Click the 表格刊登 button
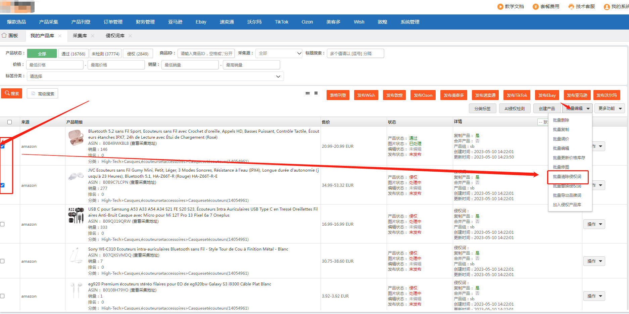 (x=338, y=95)
